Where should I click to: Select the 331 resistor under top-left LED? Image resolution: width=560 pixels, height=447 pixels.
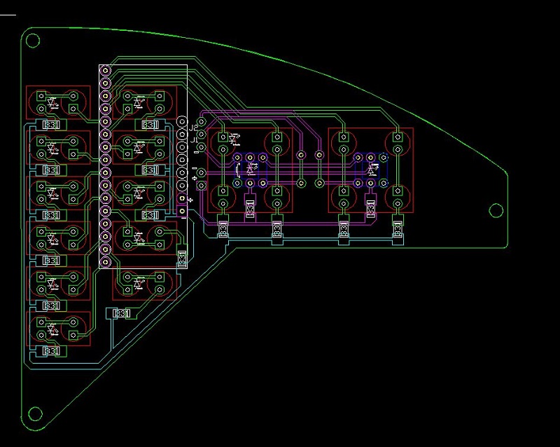pyautogui.click(x=51, y=125)
